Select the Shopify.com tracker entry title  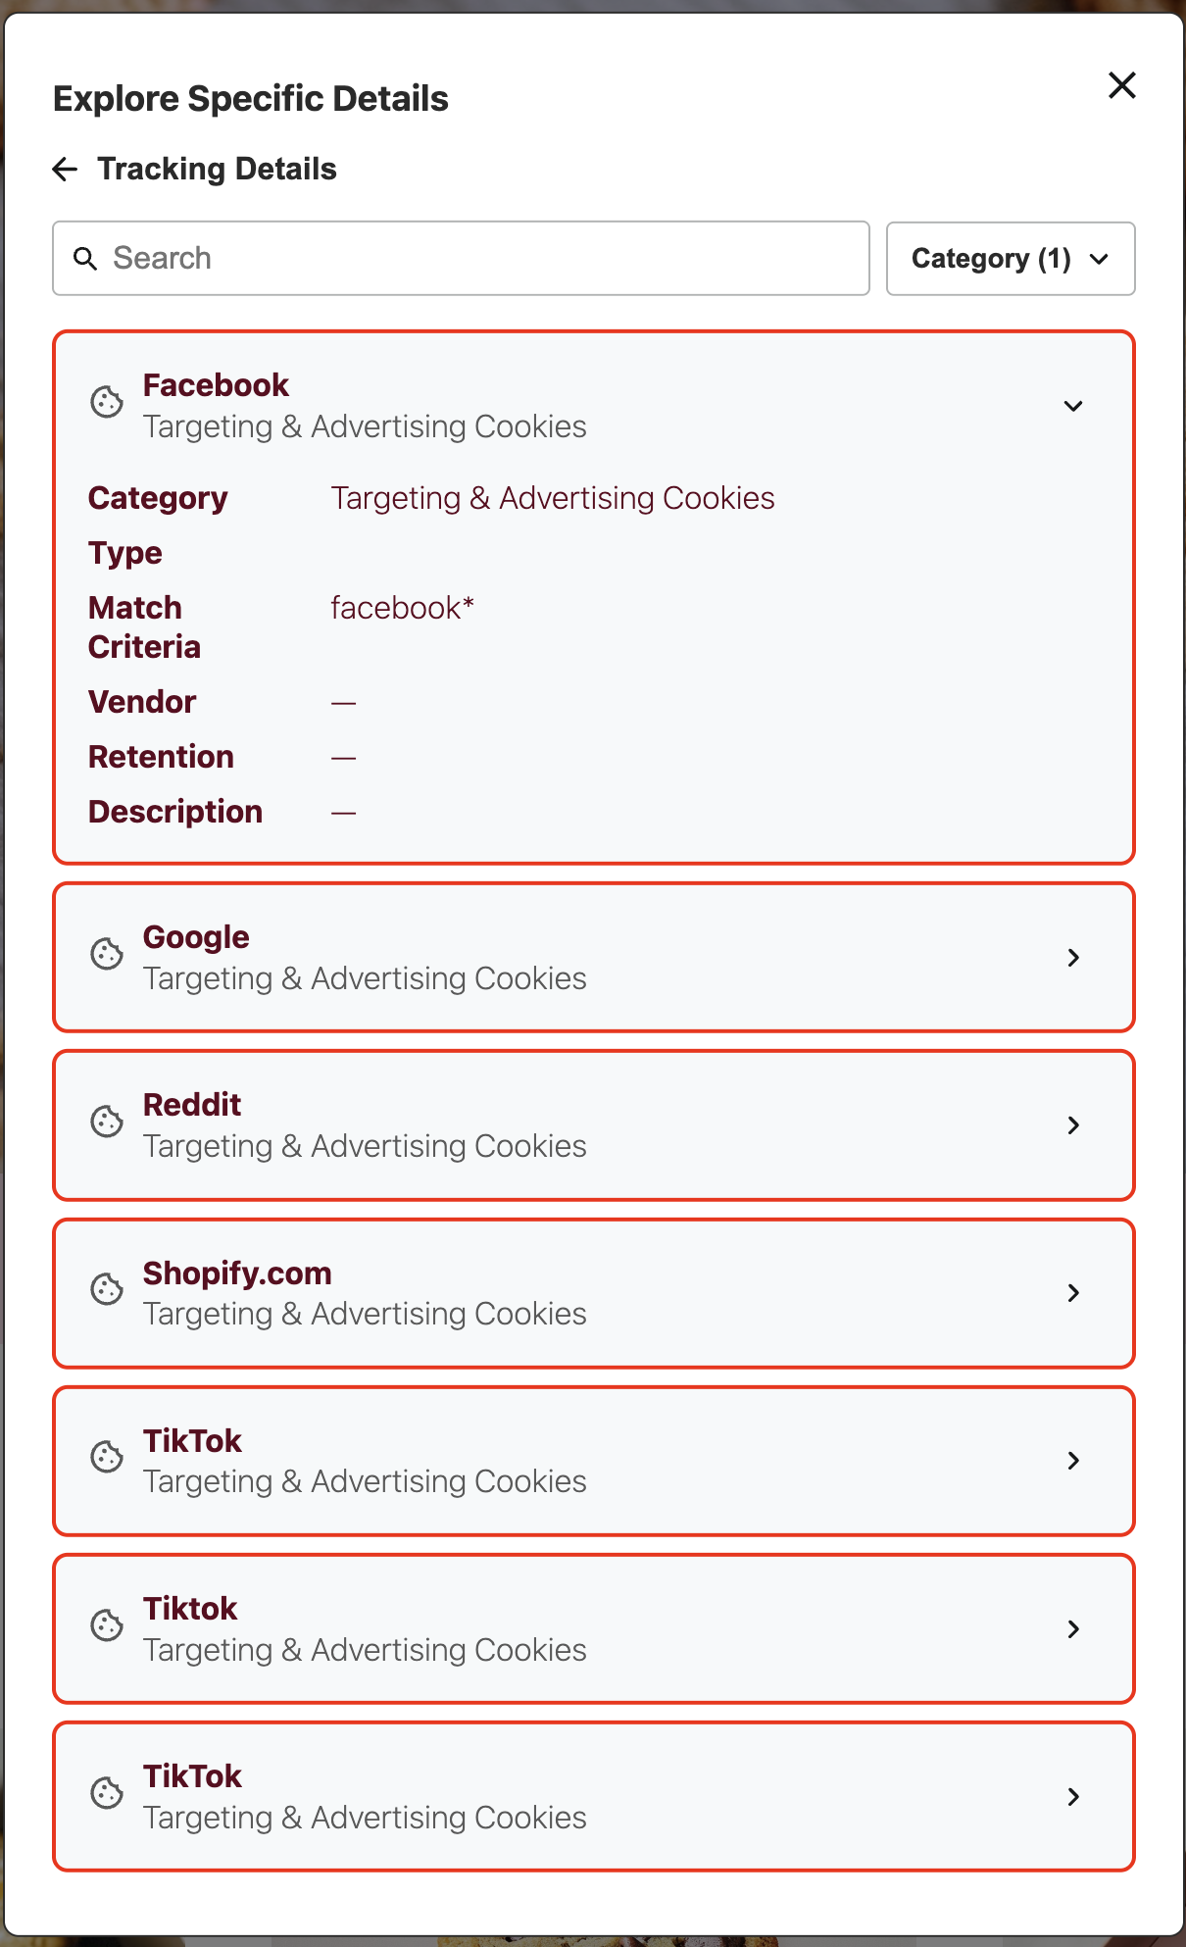tap(237, 1273)
